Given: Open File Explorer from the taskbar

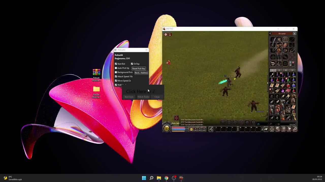Looking at the screenshot, I should coord(159,178).
